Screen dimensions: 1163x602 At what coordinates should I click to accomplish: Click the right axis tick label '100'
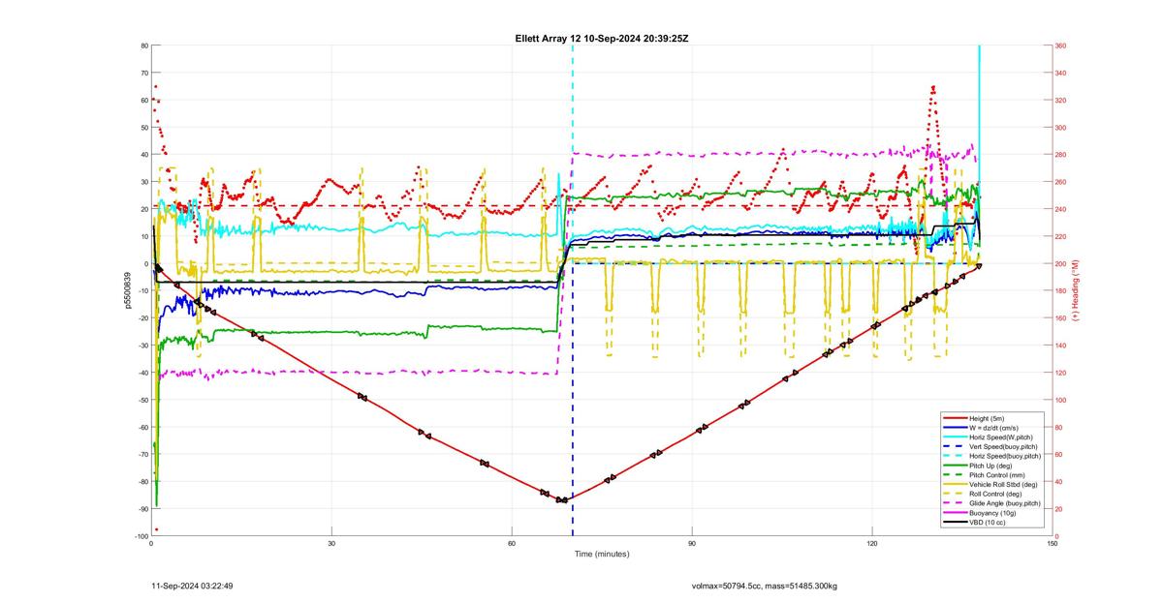click(1061, 400)
